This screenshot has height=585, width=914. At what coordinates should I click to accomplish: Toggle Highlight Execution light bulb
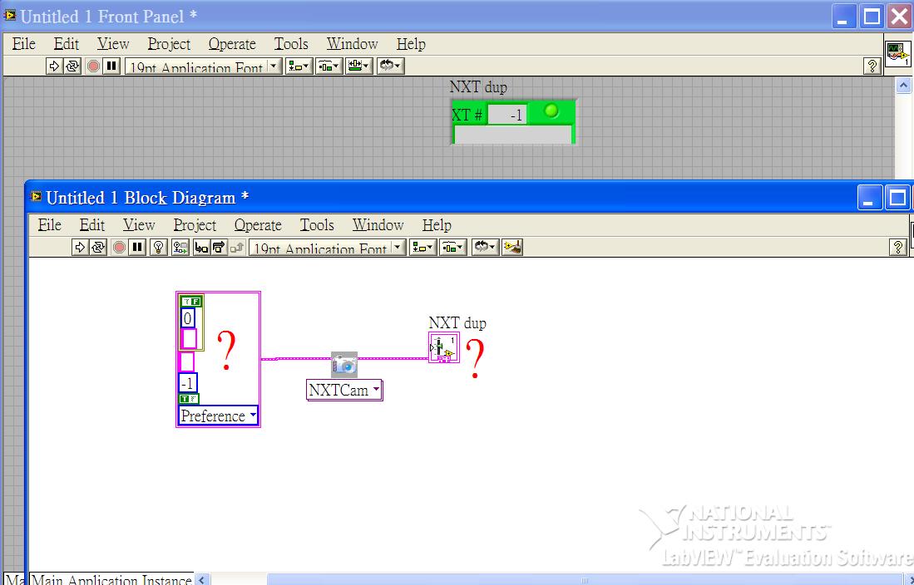(x=158, y=247)
